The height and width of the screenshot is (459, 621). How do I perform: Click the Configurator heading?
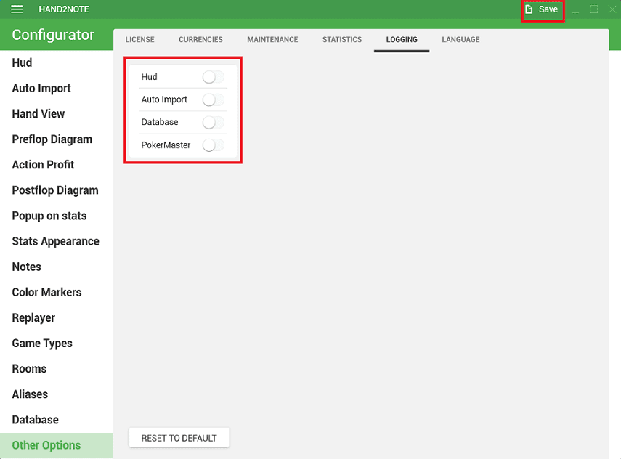(x=53, y=35)
